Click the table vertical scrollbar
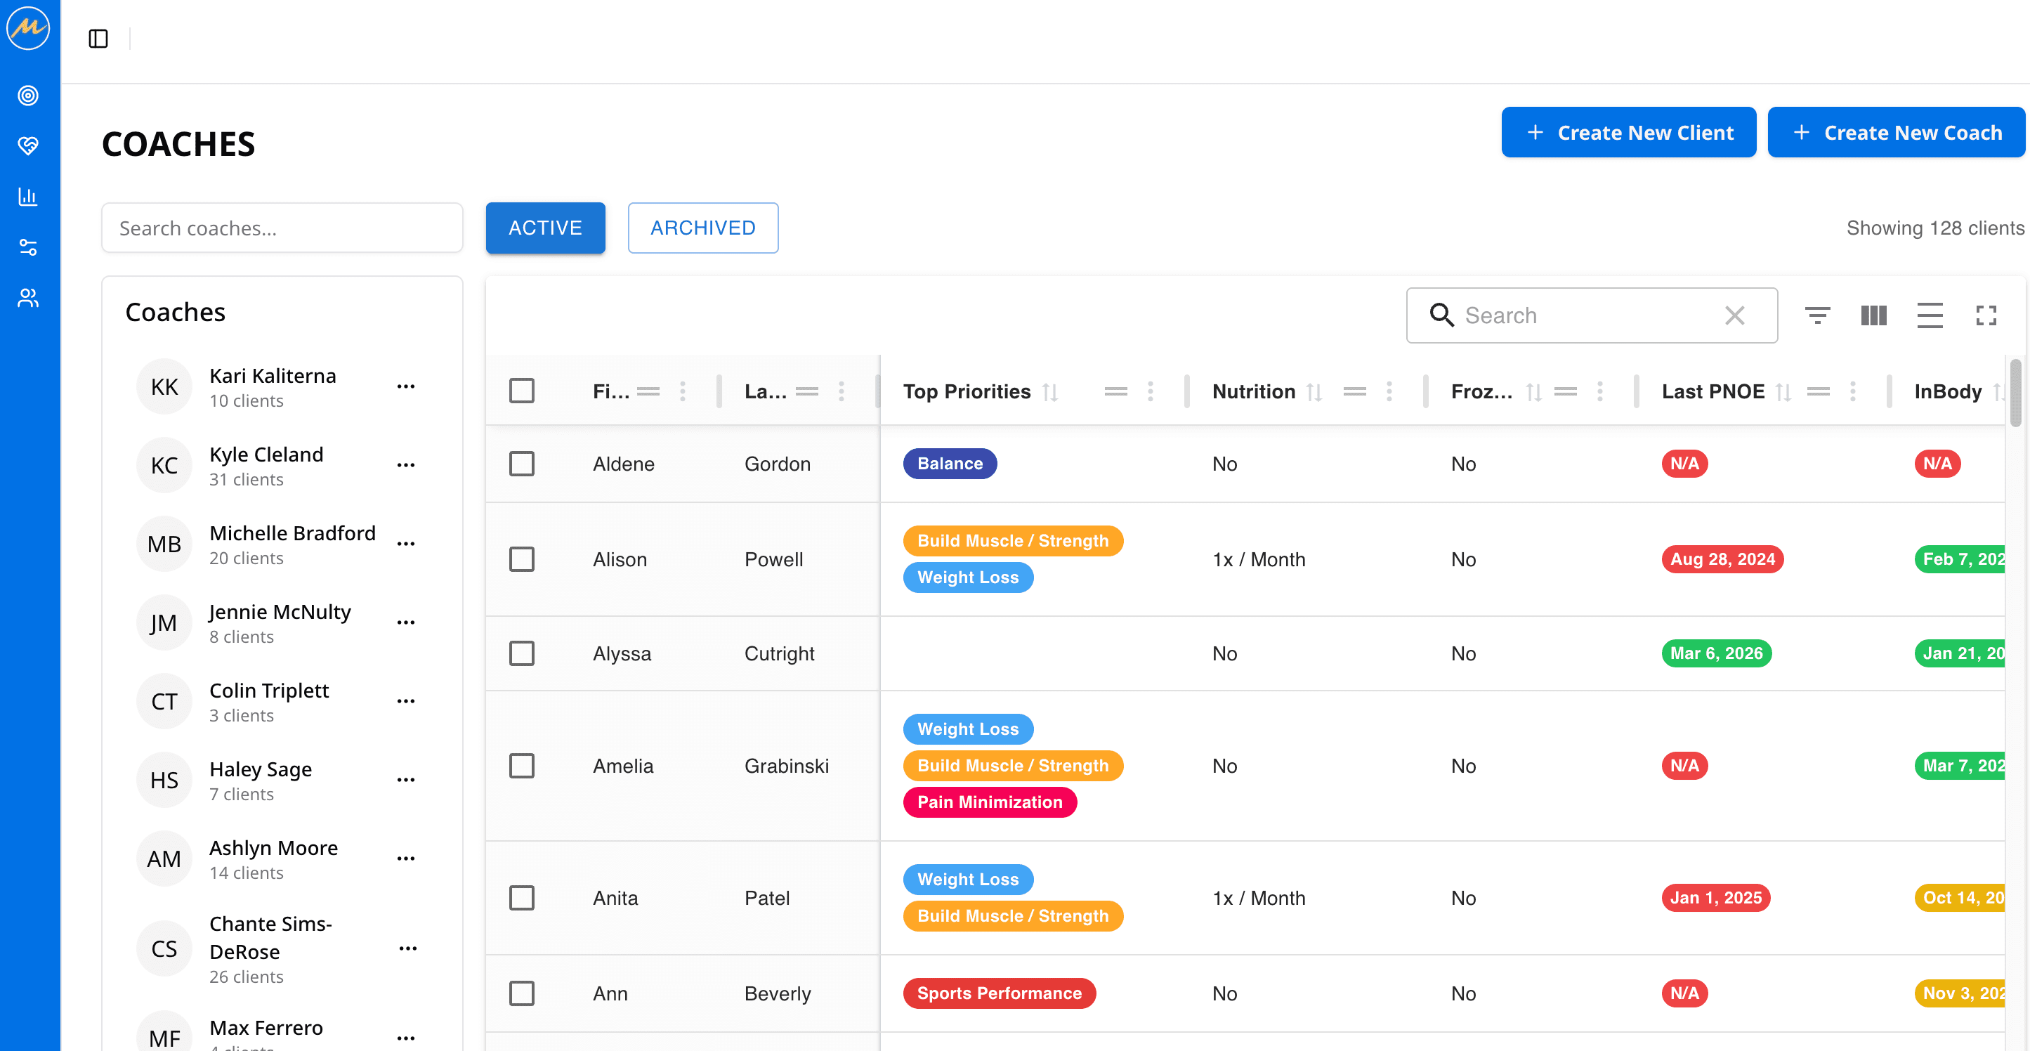The image size is (2030, 1051). [2016, 392]
